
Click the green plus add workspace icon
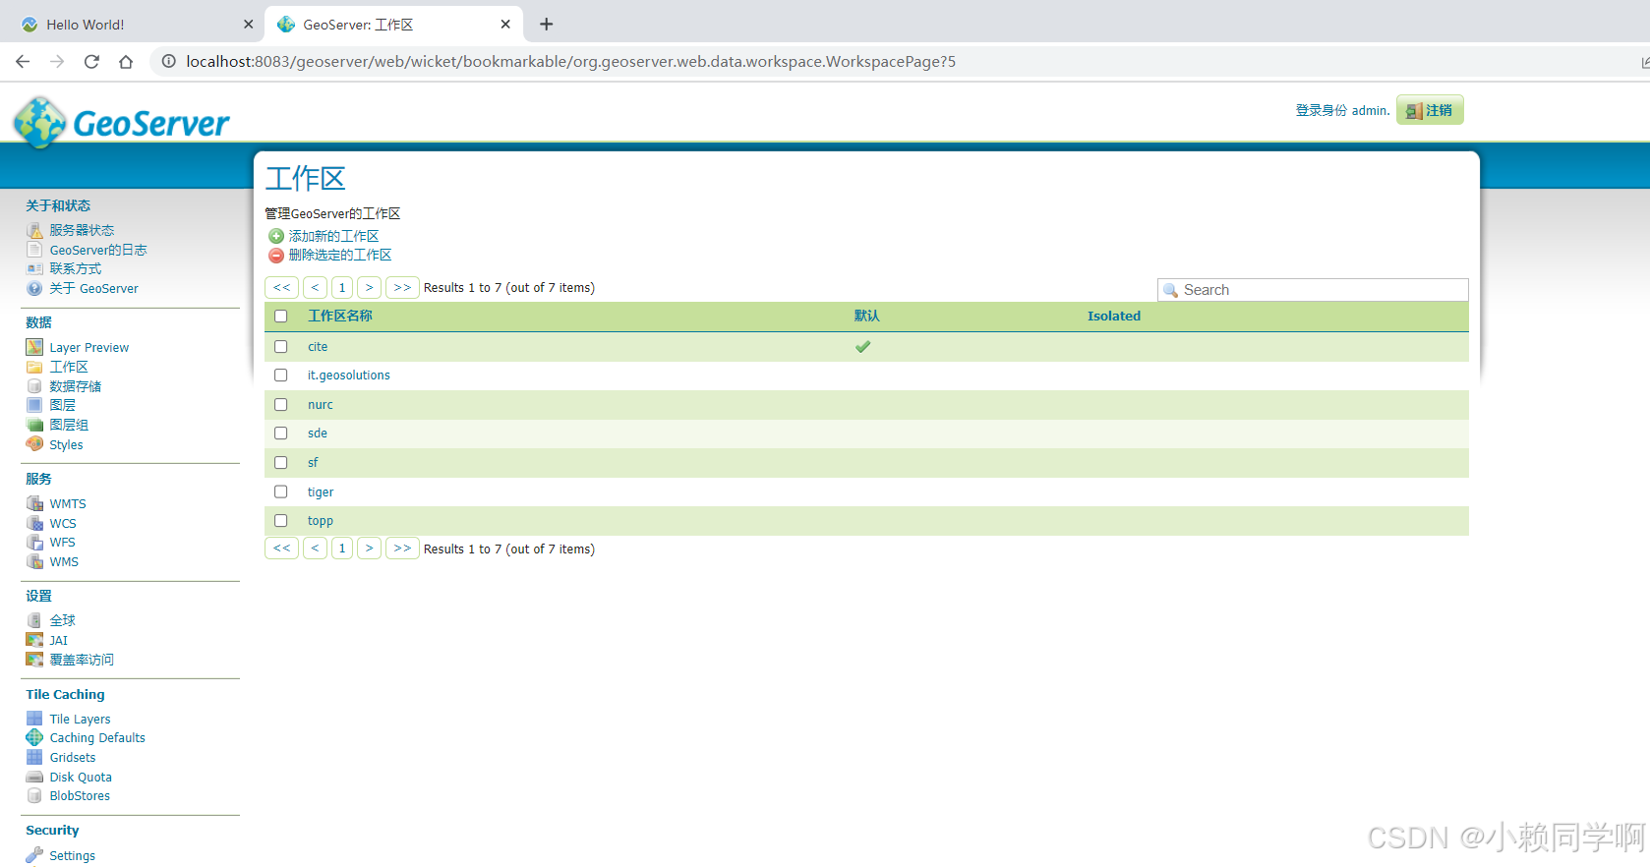click(x=276, y=236)
